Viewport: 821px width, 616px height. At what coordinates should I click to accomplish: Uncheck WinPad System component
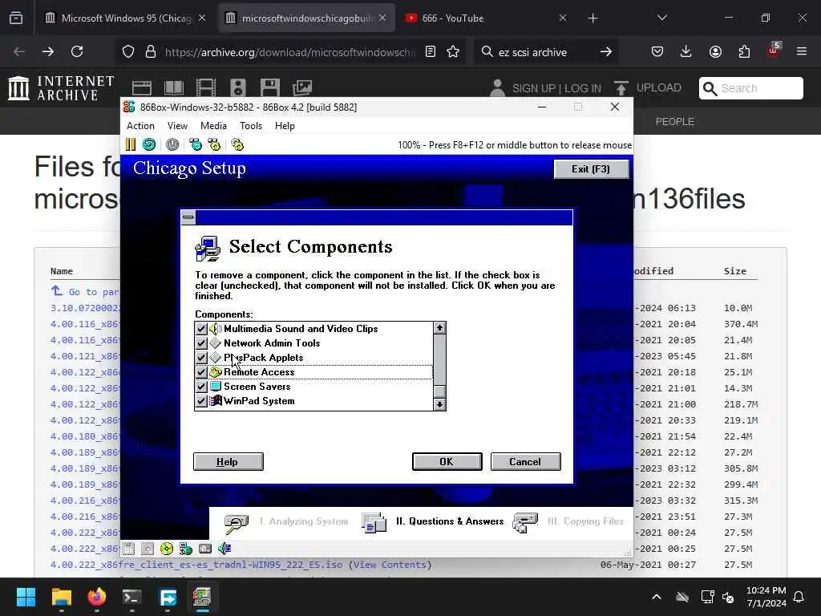[x=201, y=401]
